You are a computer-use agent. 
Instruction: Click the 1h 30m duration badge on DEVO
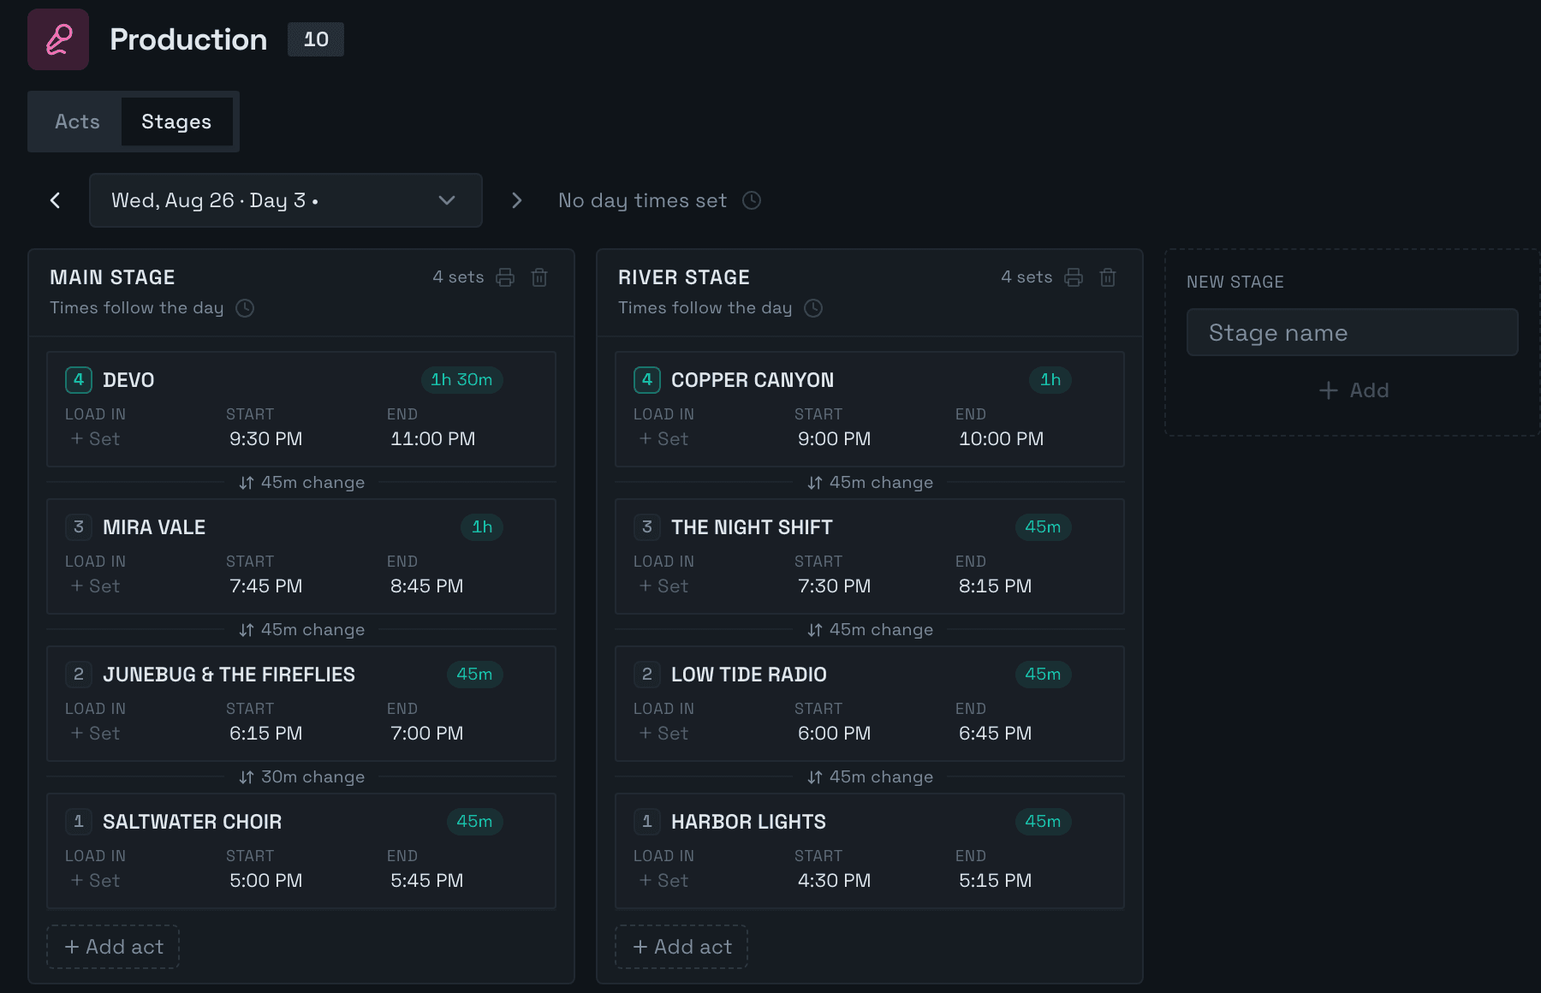[461, 380]
